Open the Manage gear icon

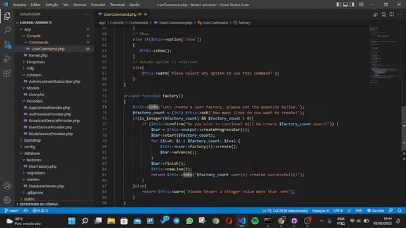[7, 200]
